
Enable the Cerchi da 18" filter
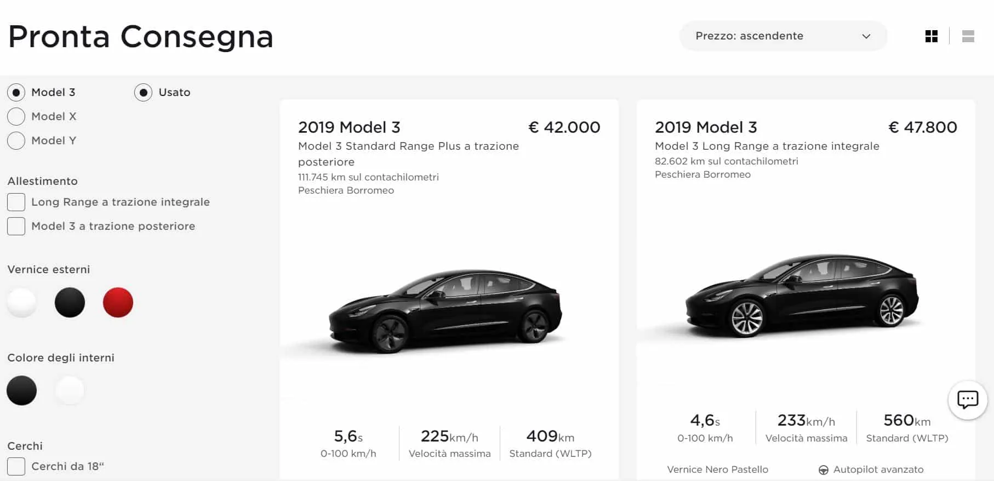click(x=16, y=466)
